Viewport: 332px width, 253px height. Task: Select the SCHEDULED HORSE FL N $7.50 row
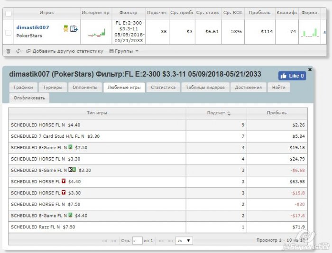[x=158, y=204]
